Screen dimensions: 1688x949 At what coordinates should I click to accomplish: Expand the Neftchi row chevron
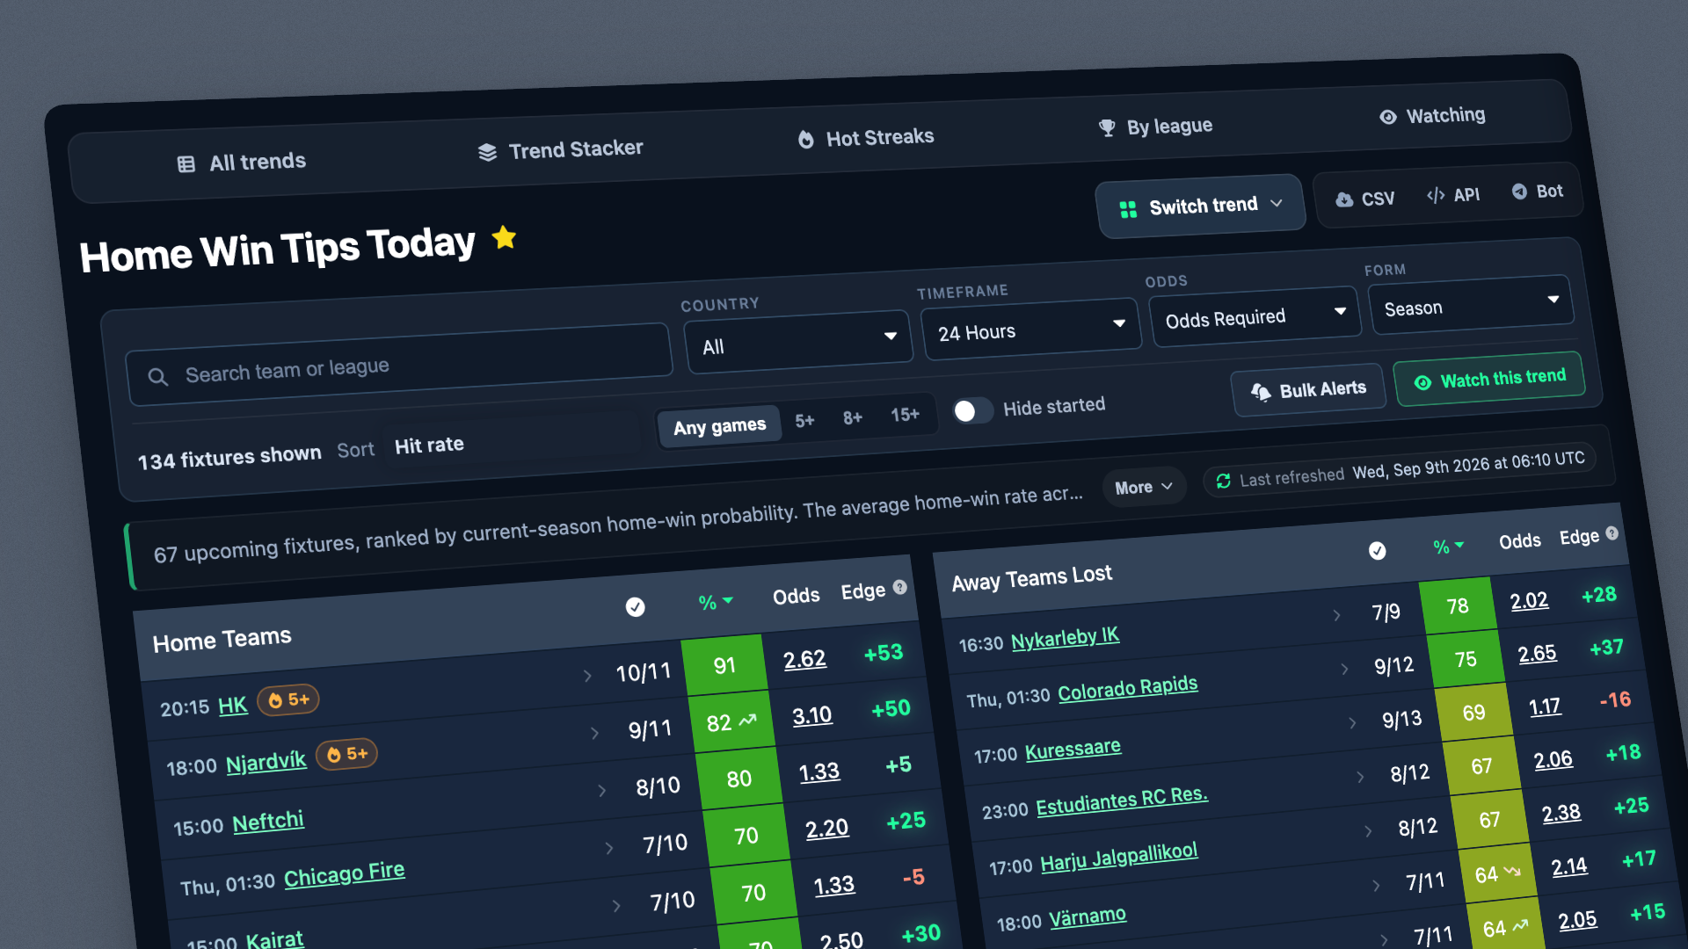tap(602, 790)
